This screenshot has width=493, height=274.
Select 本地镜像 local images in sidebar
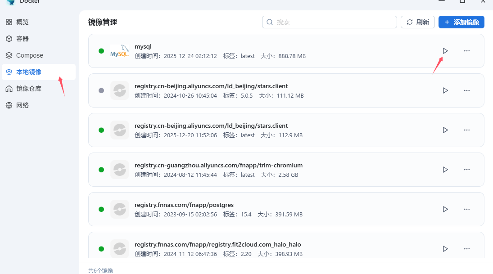point(28,72)
